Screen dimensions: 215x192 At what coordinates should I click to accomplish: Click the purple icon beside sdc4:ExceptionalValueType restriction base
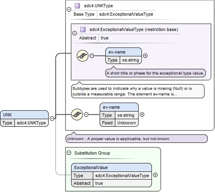pyautogui.click(x=83, y=29)
